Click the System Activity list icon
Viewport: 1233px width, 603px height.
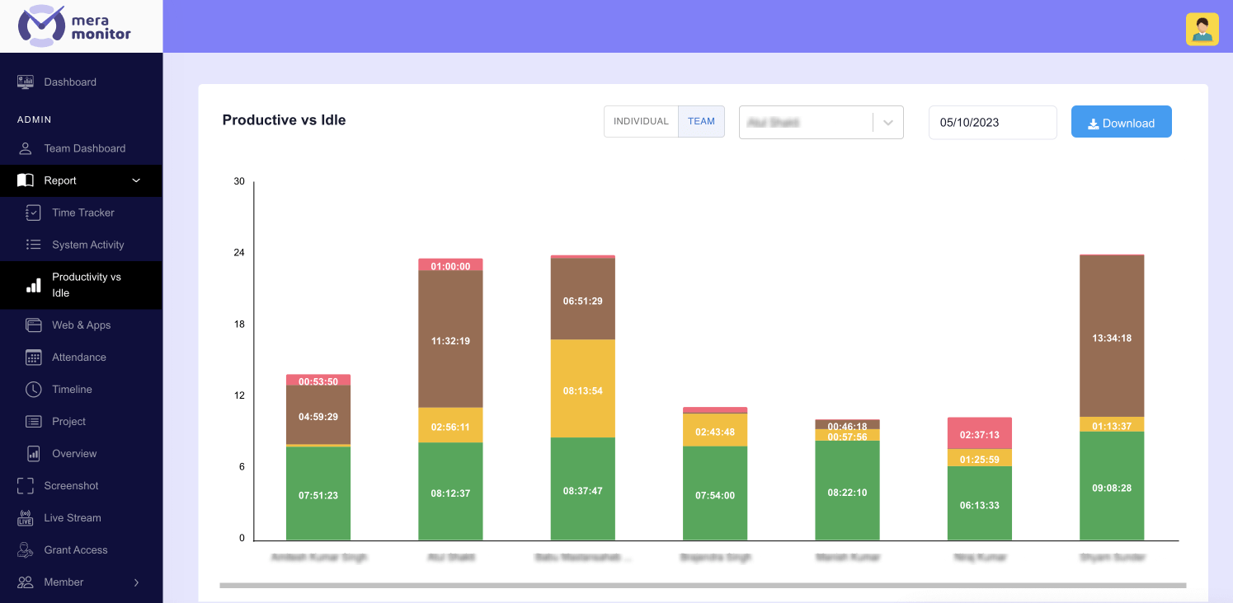(33, 245)
